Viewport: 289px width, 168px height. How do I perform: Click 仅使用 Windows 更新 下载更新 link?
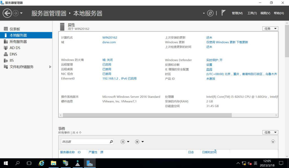(227, 42)
